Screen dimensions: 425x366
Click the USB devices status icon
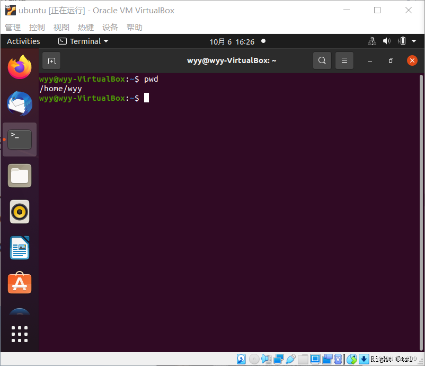click(290, 359)
